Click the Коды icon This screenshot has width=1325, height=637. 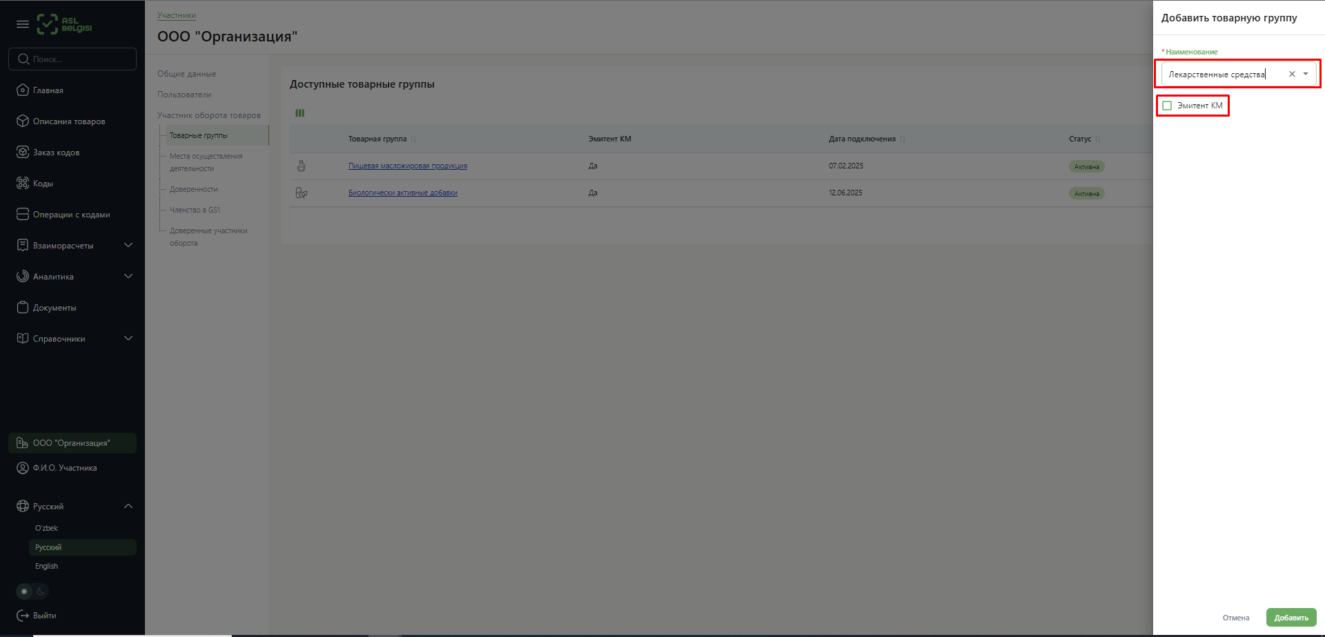23,184
